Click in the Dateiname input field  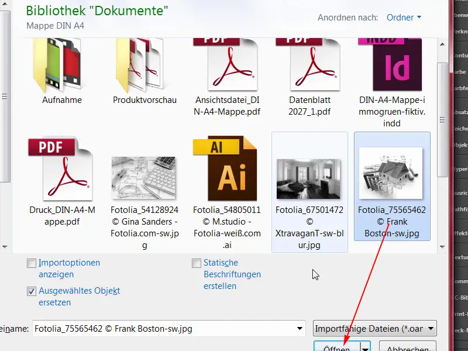(x=164, y=329)
